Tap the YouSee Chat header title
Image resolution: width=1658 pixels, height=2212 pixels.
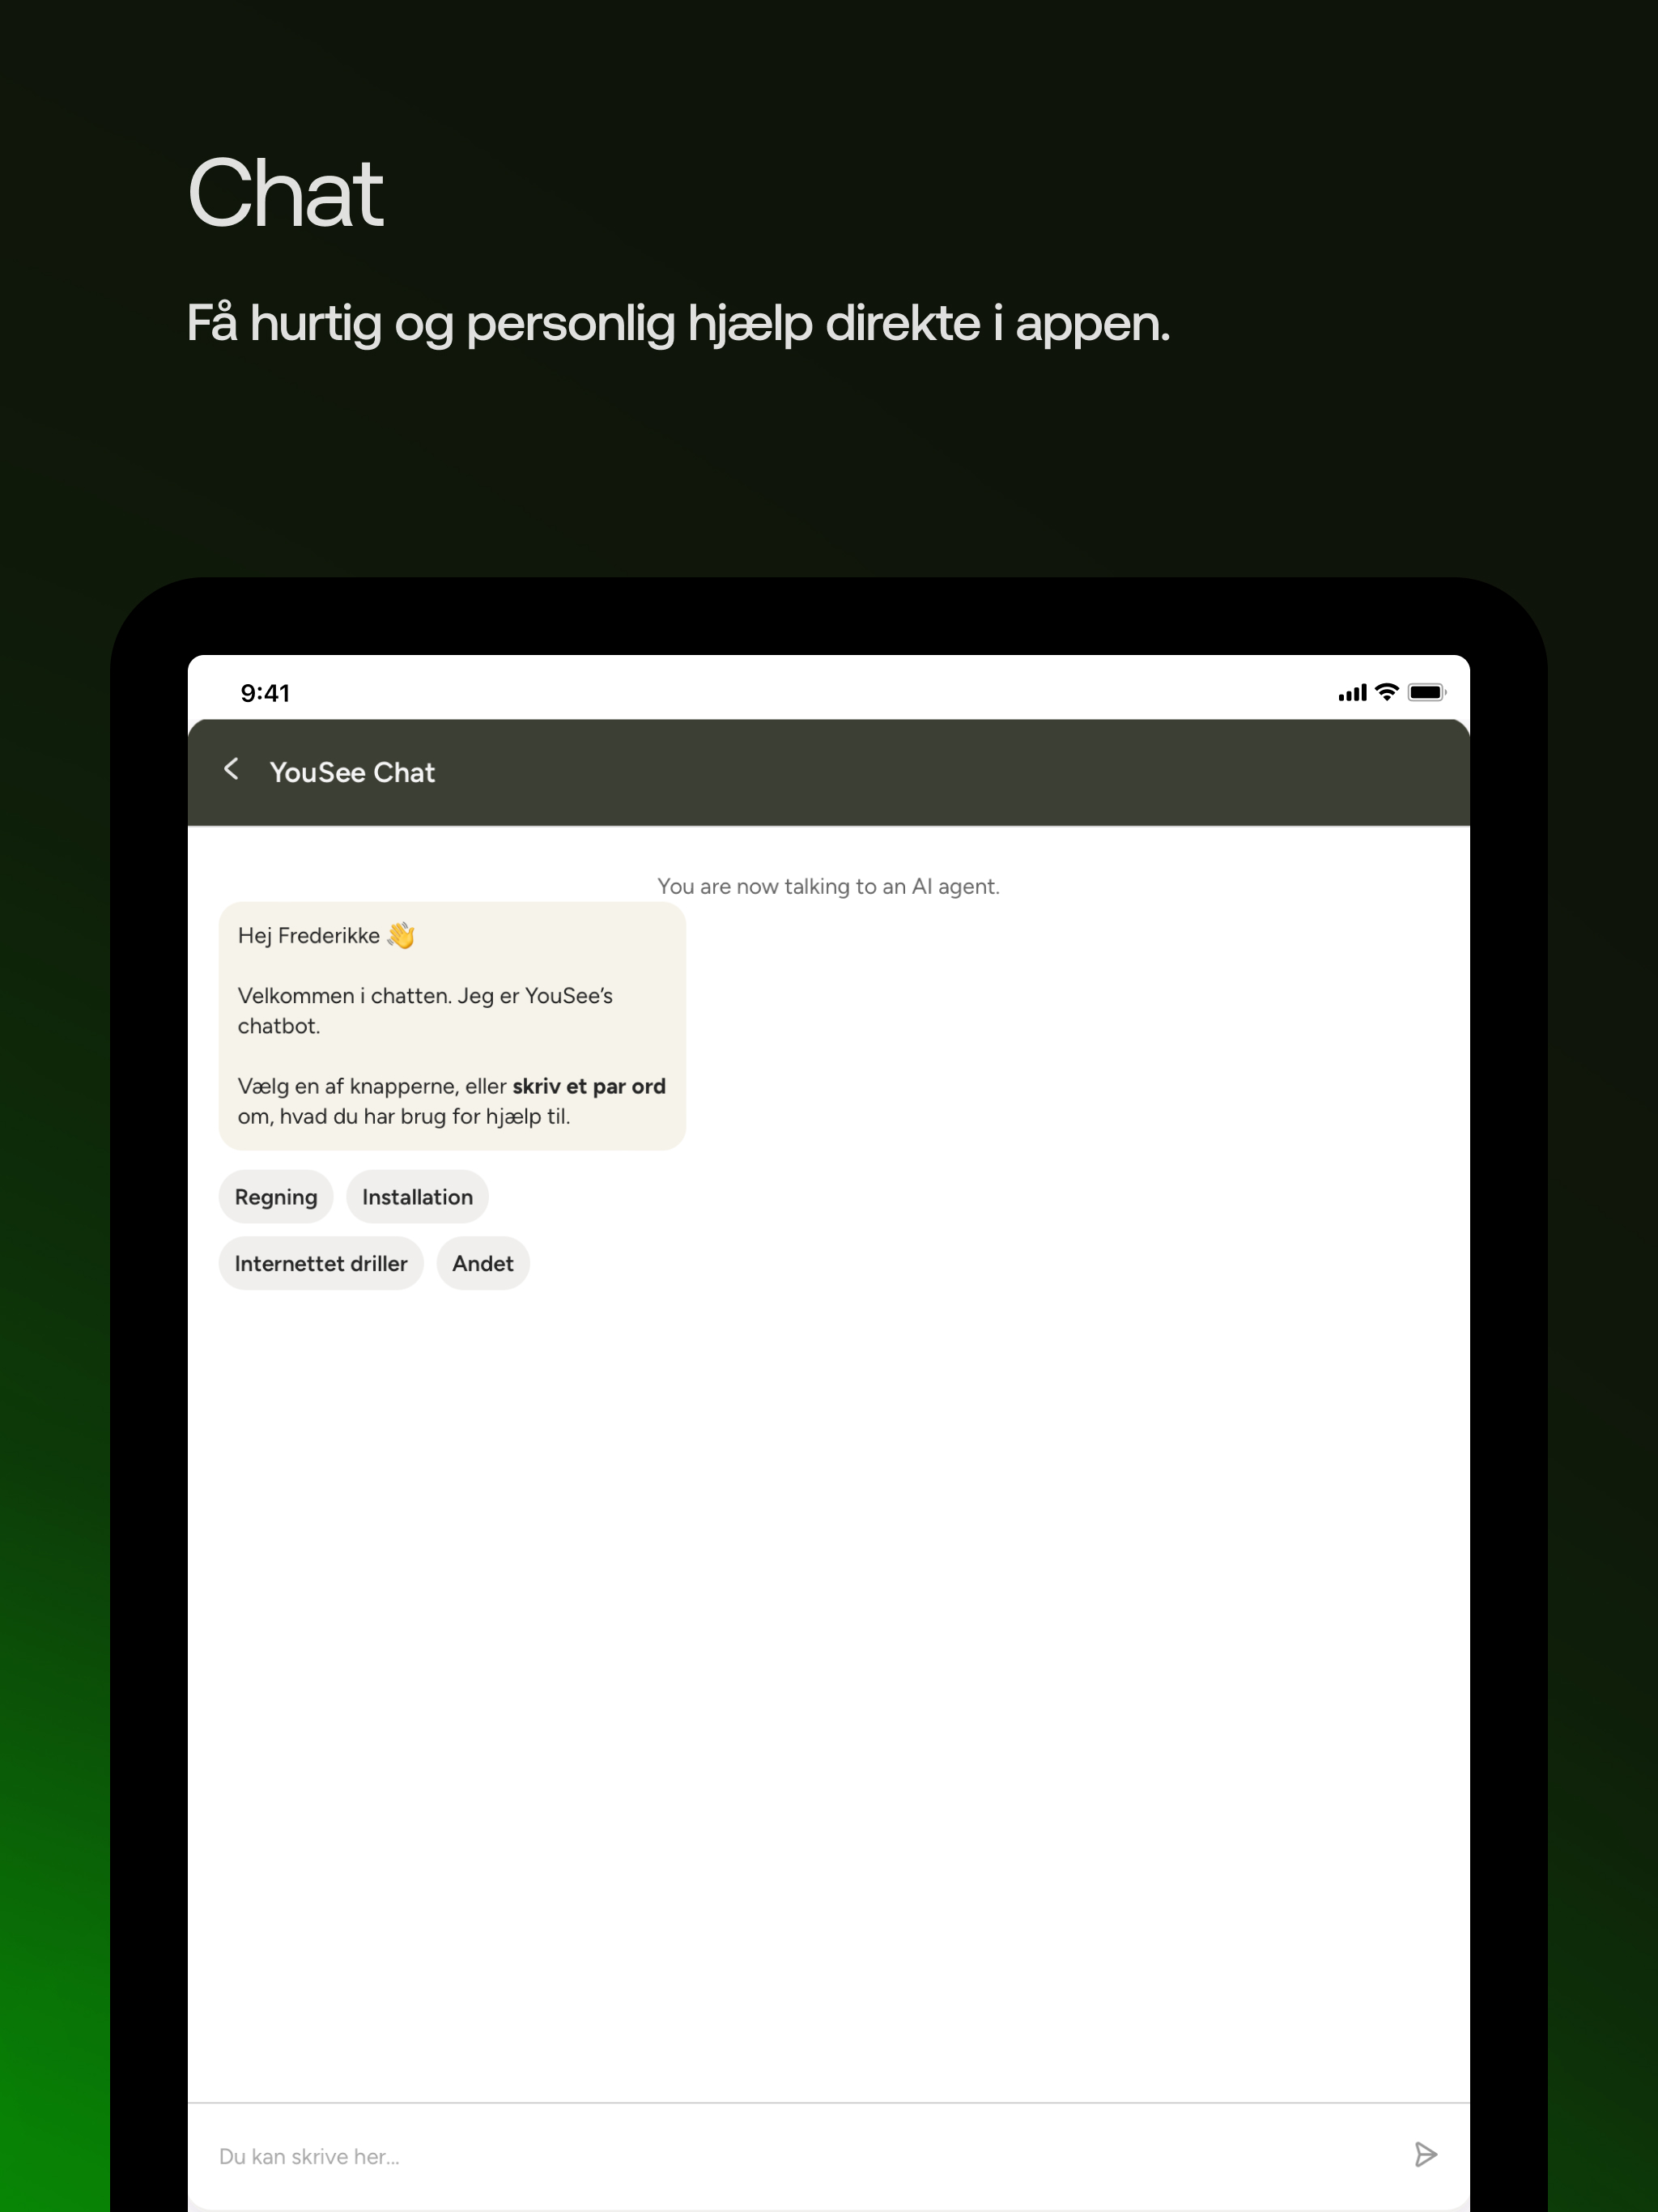[352, 772]
